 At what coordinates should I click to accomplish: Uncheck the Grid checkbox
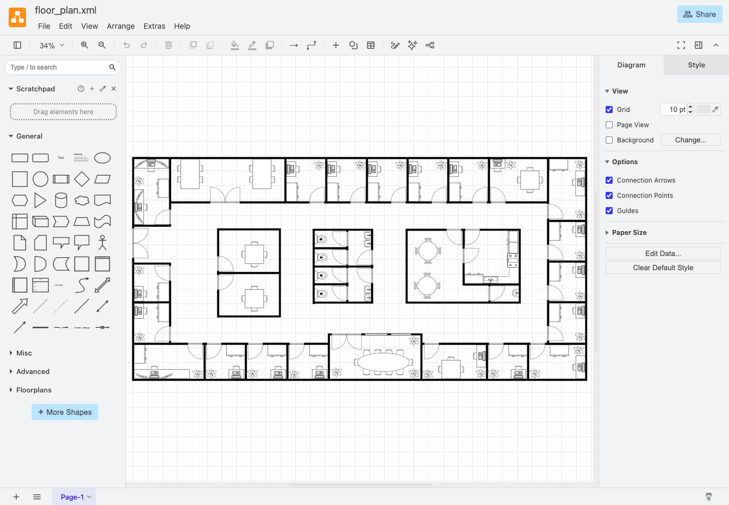(x=609, y=109)
